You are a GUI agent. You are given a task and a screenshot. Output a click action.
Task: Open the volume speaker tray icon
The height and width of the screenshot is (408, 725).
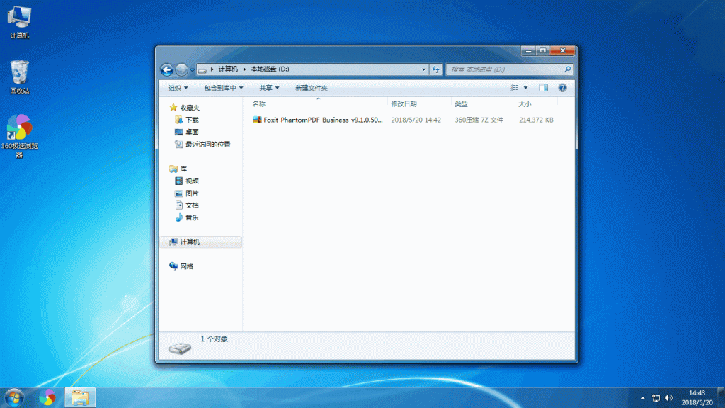click(x=668, y=398)
